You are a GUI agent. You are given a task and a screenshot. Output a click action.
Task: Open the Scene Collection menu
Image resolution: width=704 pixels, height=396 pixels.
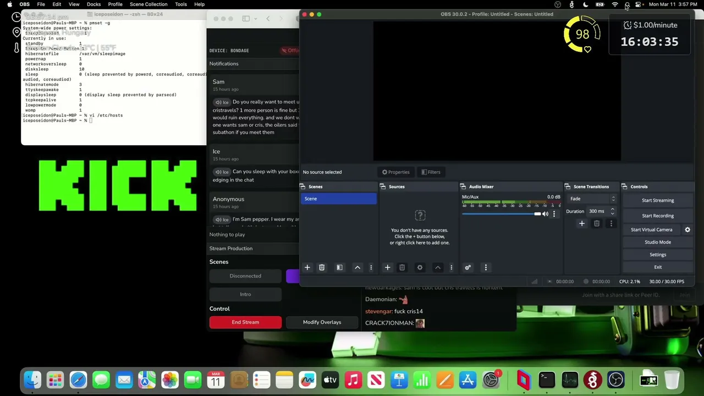pos(148,4)
